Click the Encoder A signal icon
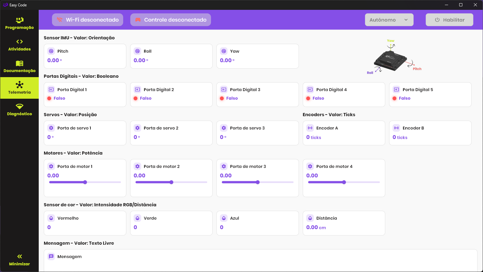 tap(310, 128)
